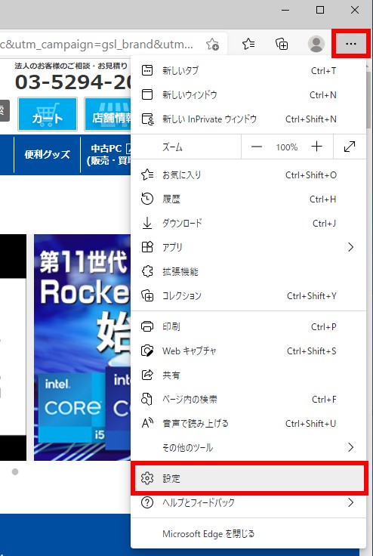Image resolution: width=373 pixels, height=556 pixels.
Task: Open コレクション menu entry
Action: (248, 295)
